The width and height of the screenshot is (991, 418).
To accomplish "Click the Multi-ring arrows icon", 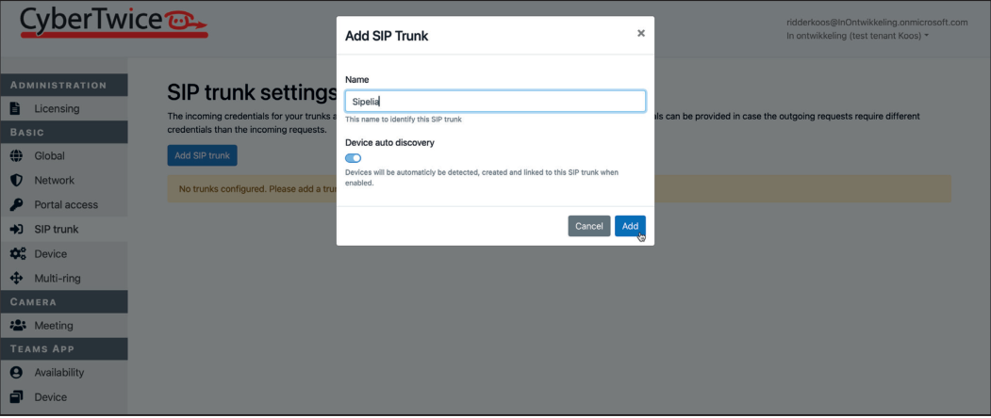I will point(17,279).
